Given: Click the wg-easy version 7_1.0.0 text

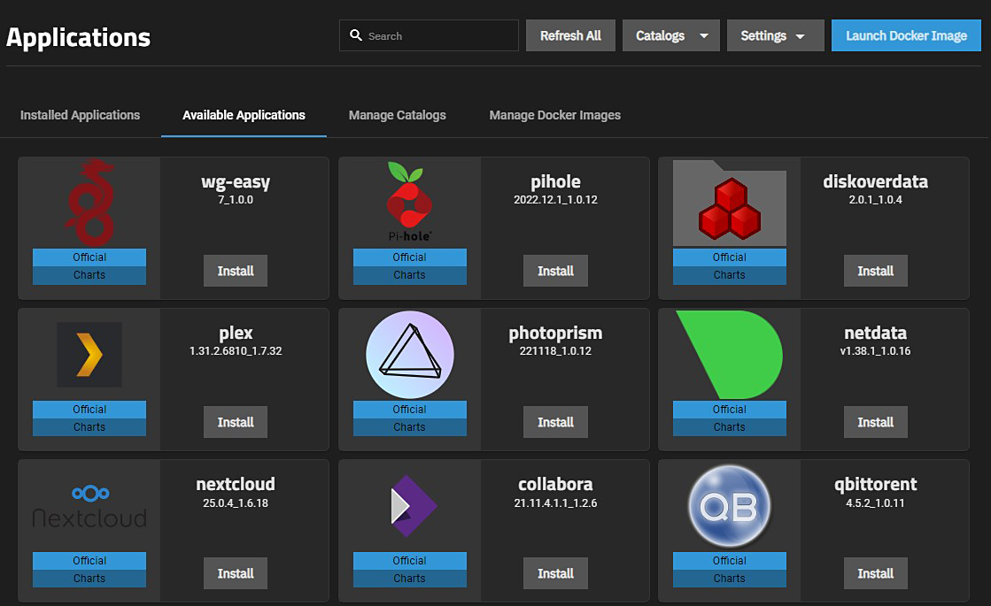Looking at the screenshot, I should click(x=236, y=199).
